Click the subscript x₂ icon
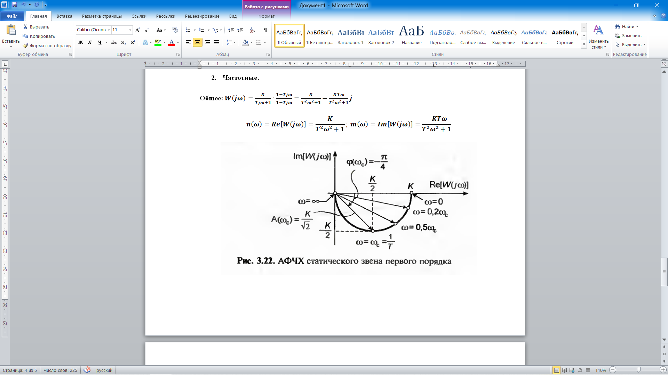 [123, 42]
